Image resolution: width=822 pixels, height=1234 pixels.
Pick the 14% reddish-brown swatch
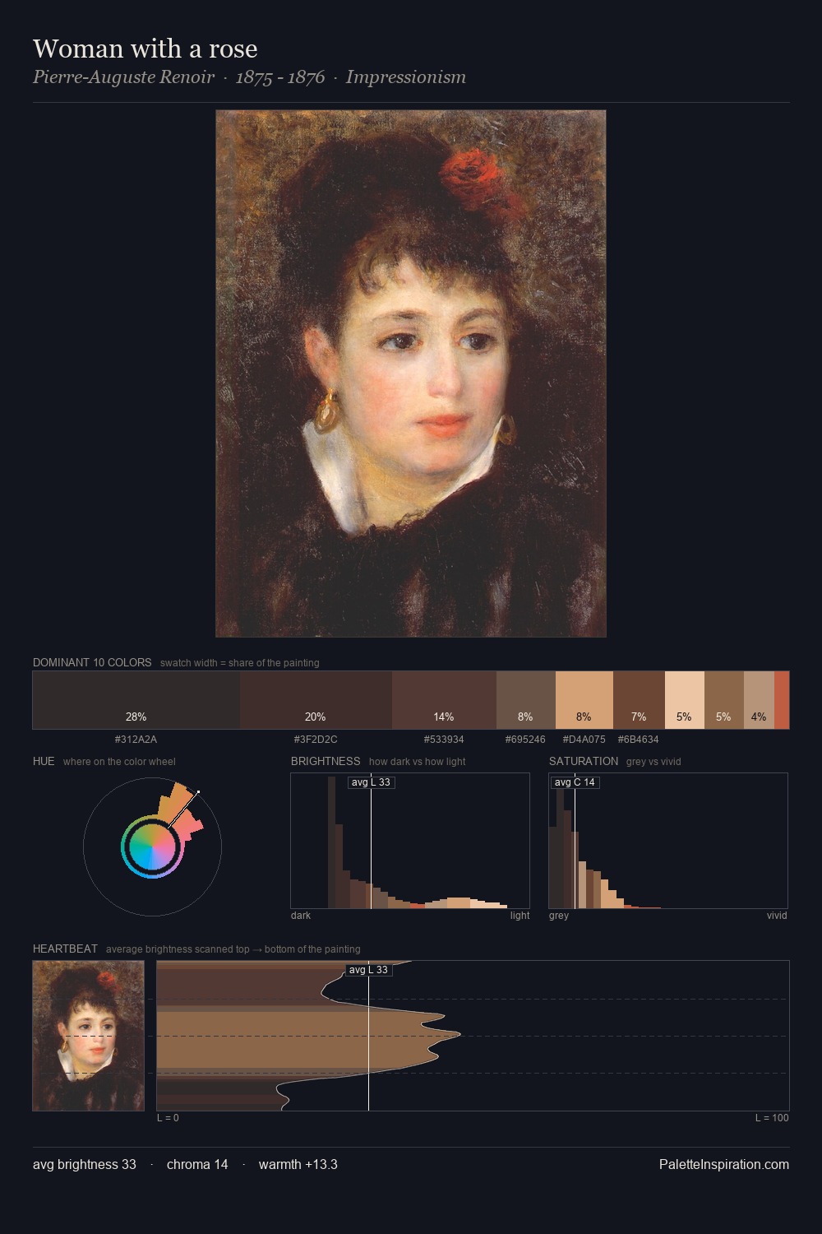[444, 700]
